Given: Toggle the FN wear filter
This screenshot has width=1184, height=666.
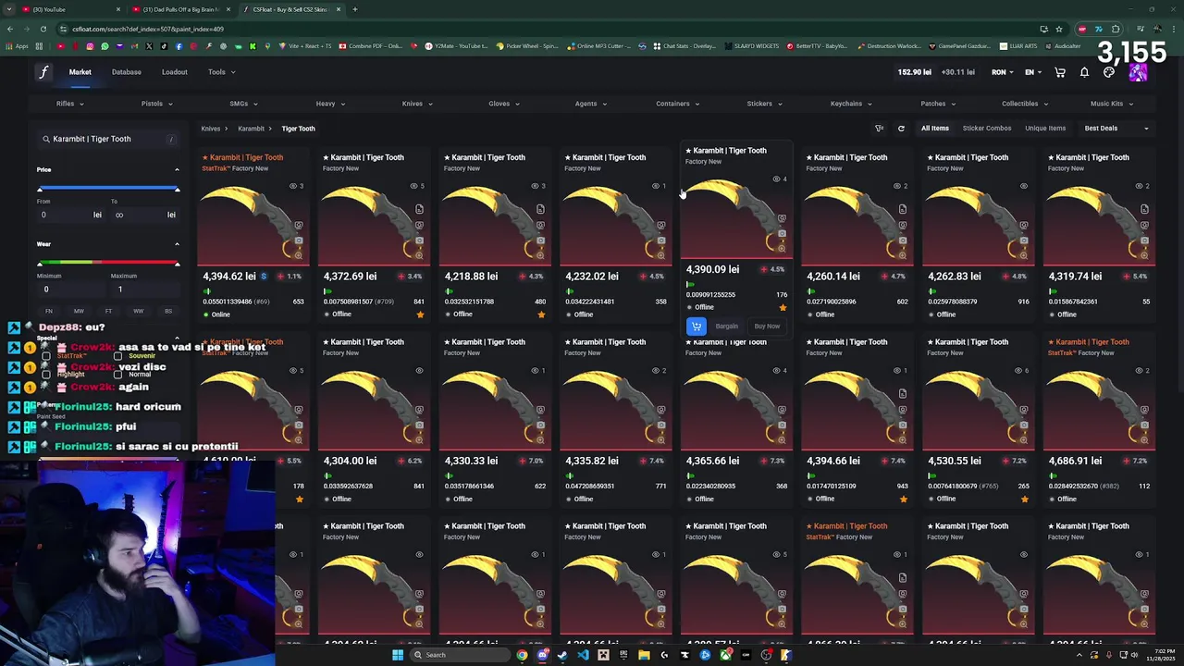Looking at the screenshot, I should pos(49,311).
